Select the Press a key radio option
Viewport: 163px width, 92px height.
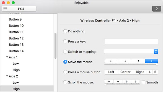(x=65, y=41)
